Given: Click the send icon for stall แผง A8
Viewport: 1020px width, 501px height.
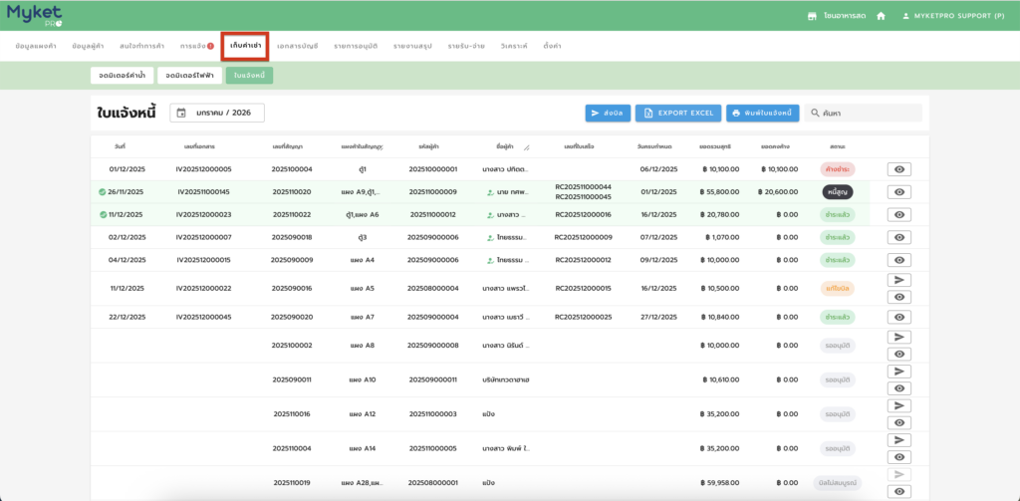Looking at the screenshot, I should (898, 338).
